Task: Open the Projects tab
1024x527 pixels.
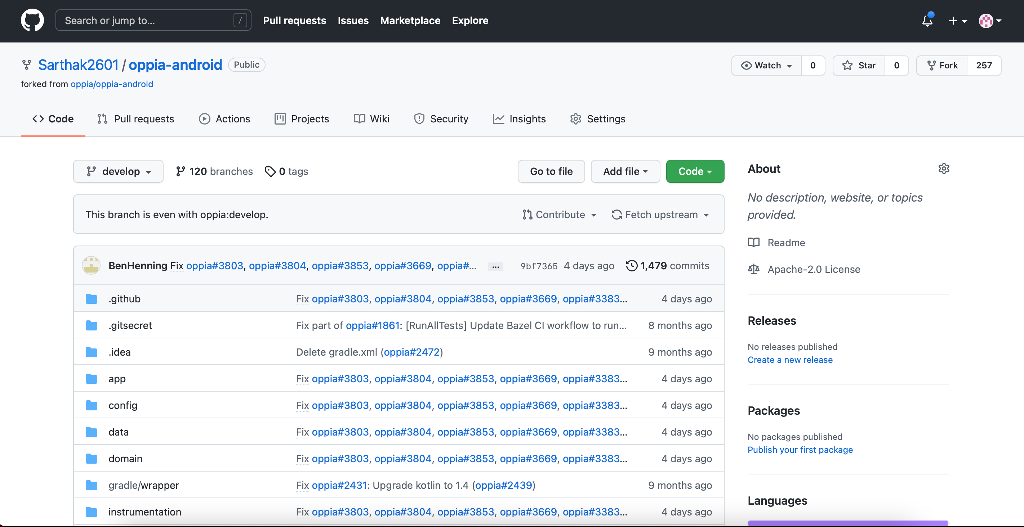Action: pos(302,119)
